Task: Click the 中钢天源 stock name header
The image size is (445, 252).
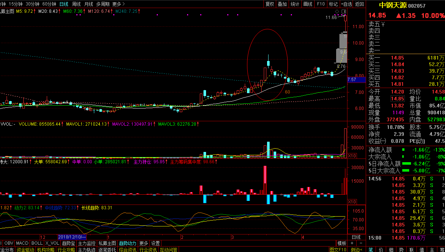Action: [x=392, y=5]
